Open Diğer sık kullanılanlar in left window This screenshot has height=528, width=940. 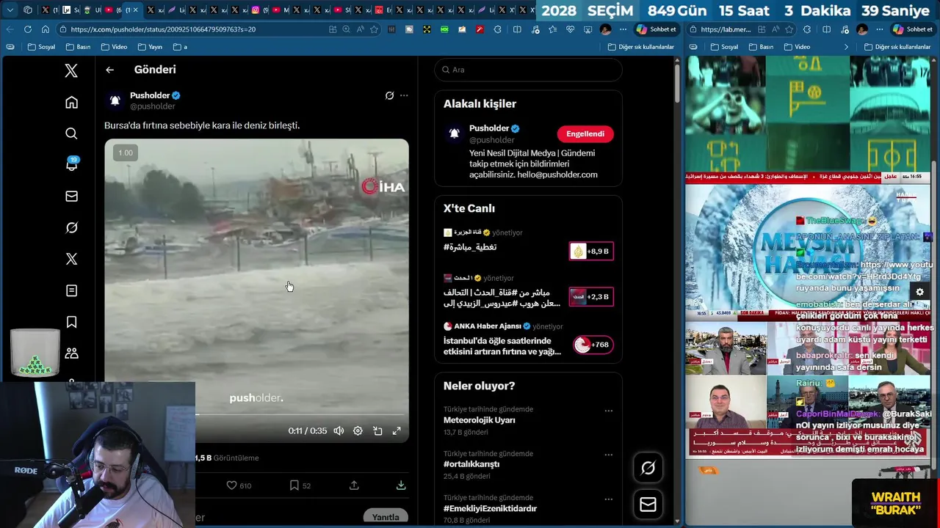coord(640,47)
